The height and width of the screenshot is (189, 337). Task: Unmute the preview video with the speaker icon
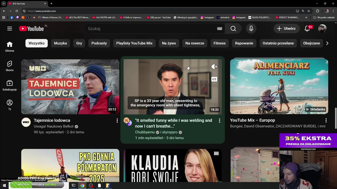coord(214,67)
